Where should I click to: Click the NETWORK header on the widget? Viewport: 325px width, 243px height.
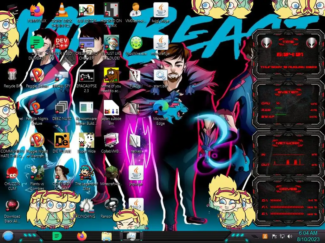click(288, 143)
